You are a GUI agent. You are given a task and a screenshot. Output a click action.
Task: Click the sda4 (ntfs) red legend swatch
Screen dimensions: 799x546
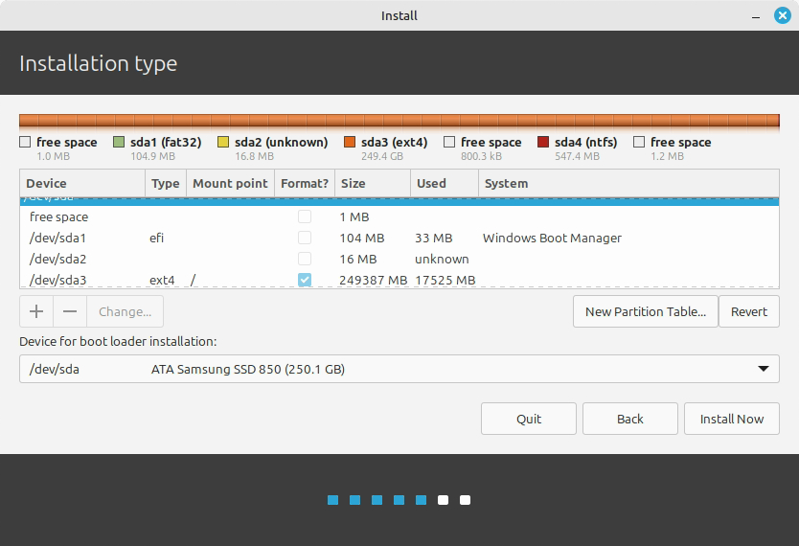click(x=543, y=143)
